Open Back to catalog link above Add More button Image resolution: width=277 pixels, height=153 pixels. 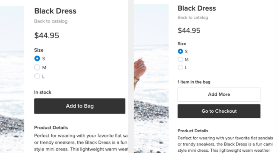tap(193, 18)
